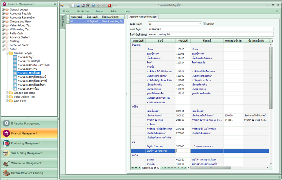Open the Warehouse Management module
The image size is (282, 180).
[x=27, y=163]
